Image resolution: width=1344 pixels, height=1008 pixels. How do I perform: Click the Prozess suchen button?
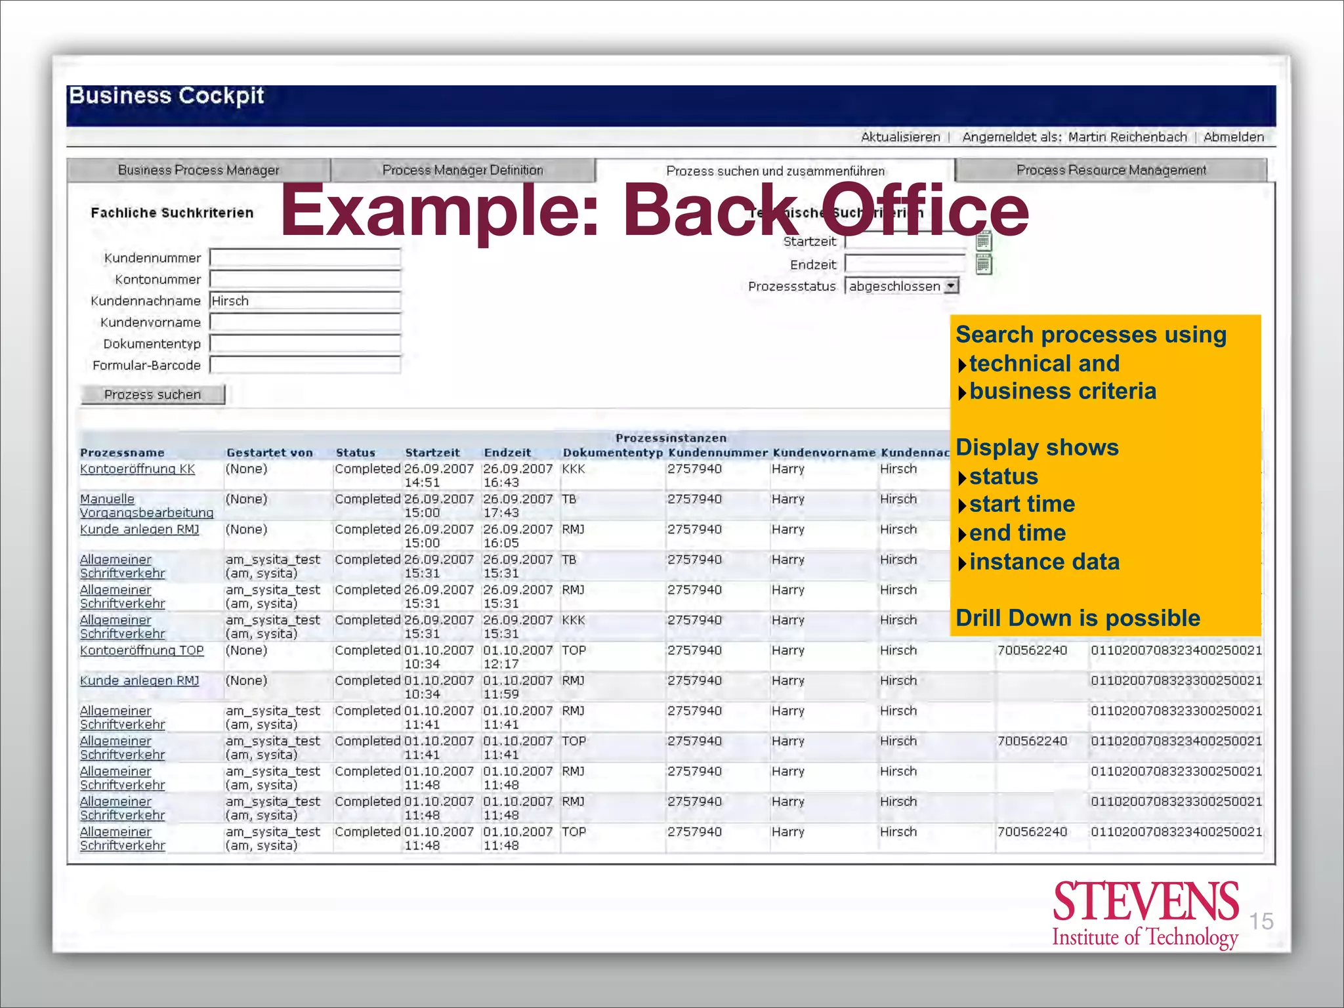click(152, 394)
